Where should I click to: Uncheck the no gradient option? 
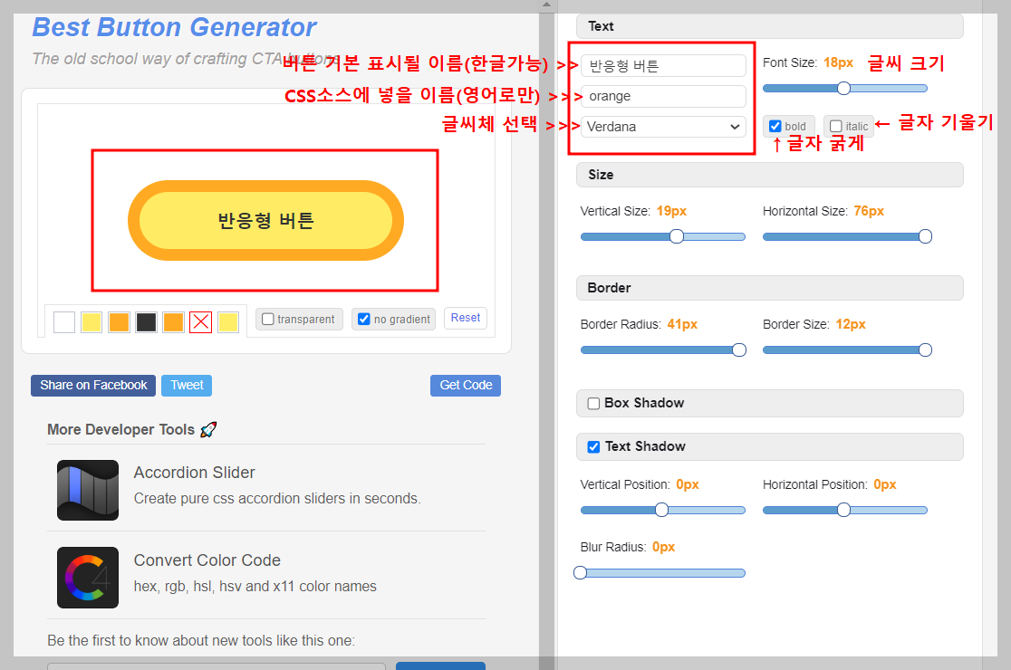point(364,319)
